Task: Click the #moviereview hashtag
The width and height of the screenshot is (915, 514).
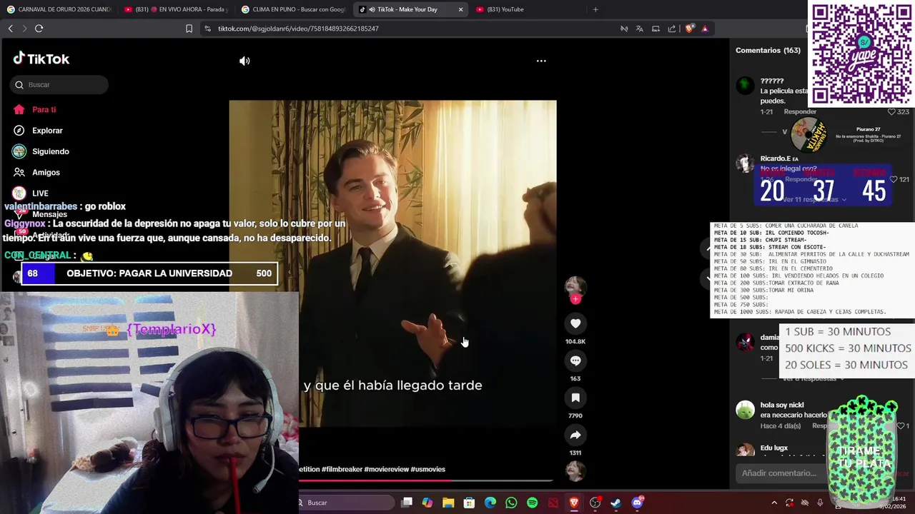Action: coord(386,469)
